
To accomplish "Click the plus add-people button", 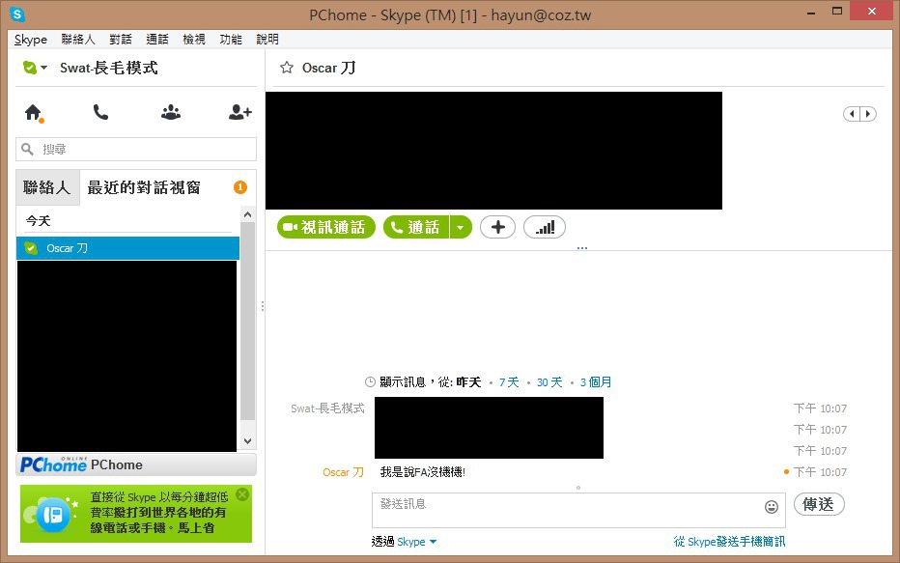I will pyautogui.click(x=497, y=227).
